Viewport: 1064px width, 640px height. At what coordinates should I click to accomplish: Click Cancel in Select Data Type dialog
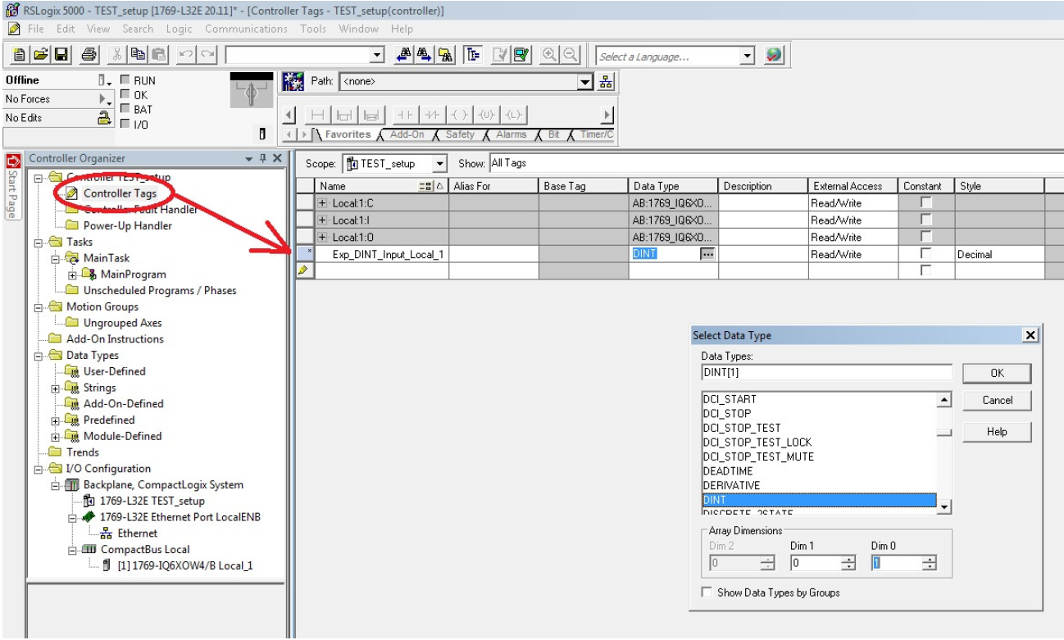997,401
